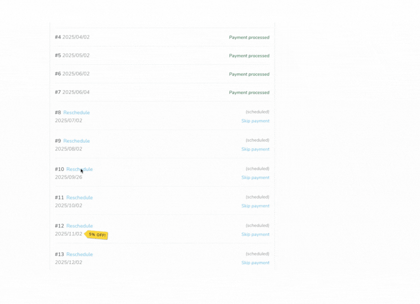Skip payment for order #13

click(255, 263)
